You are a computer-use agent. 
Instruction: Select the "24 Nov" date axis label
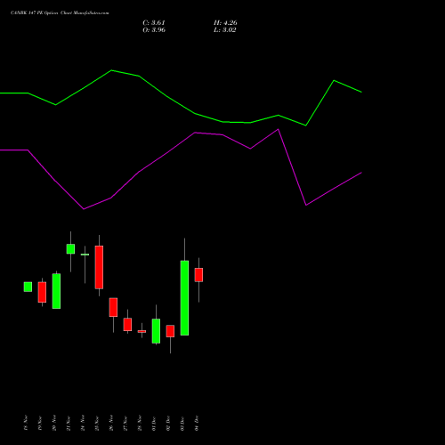83,423
